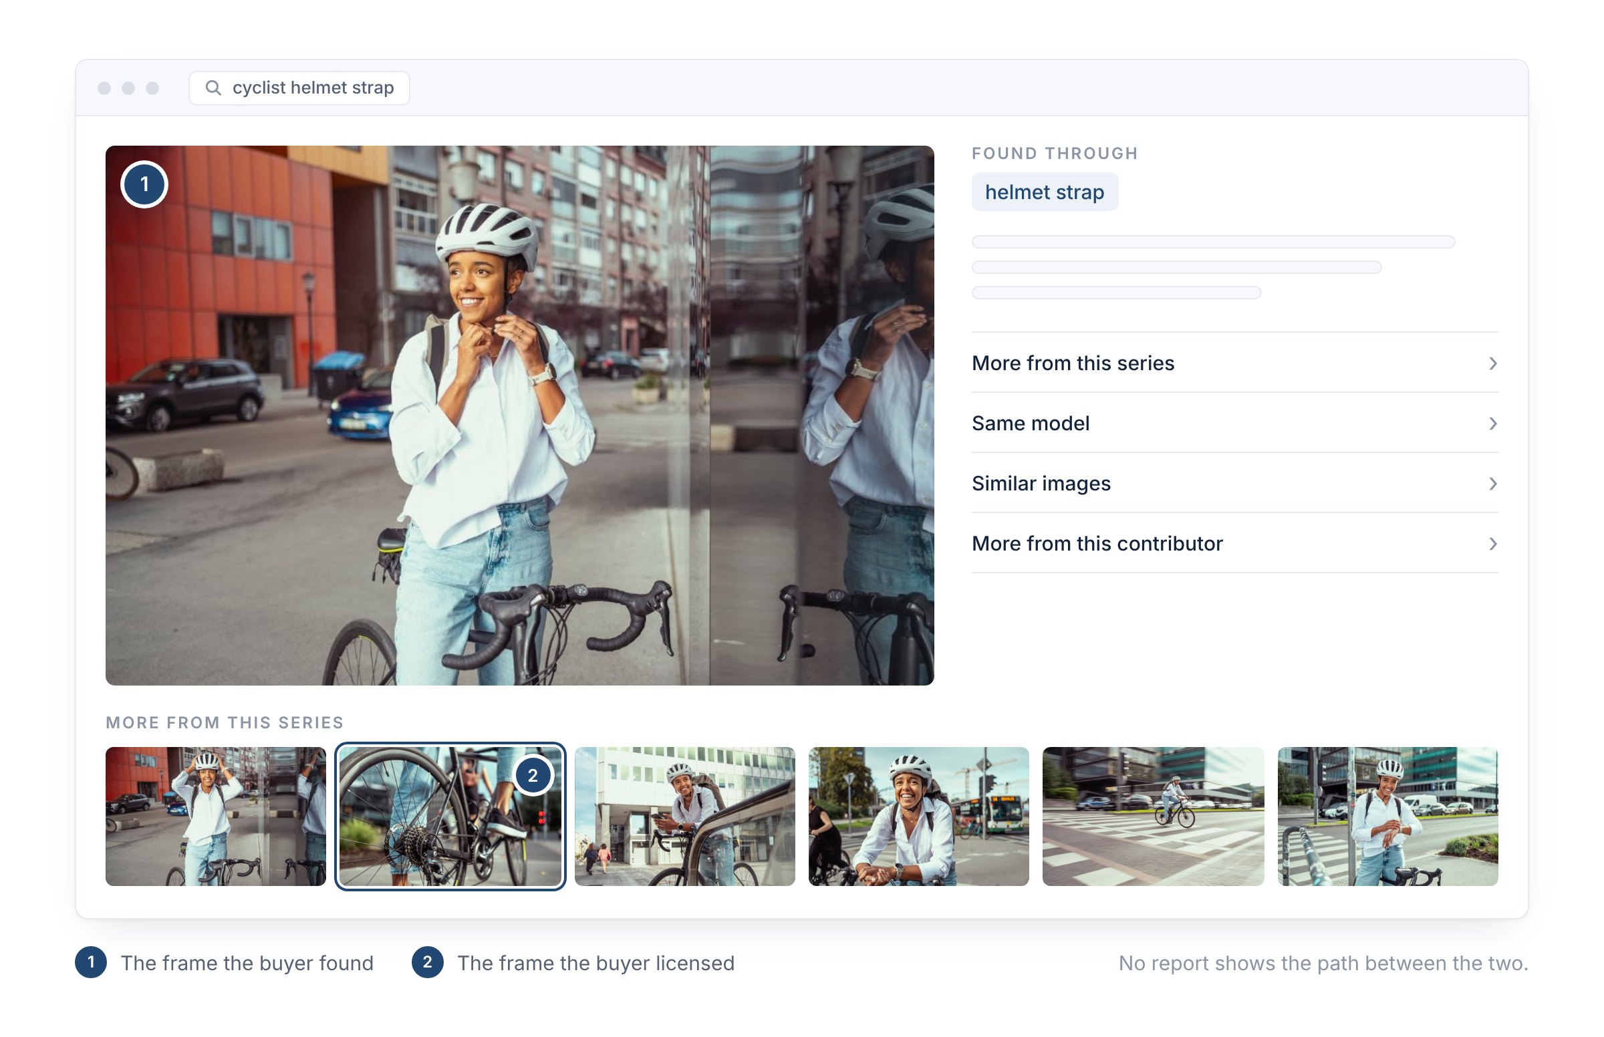Open the 'Similar images' row

(1234, 483)
